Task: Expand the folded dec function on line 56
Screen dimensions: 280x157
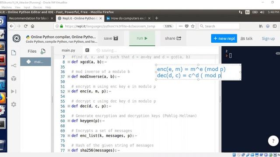Action: [69, 106]
